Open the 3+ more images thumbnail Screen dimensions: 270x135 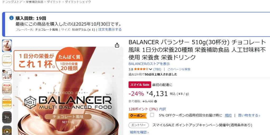click(7, 117)
